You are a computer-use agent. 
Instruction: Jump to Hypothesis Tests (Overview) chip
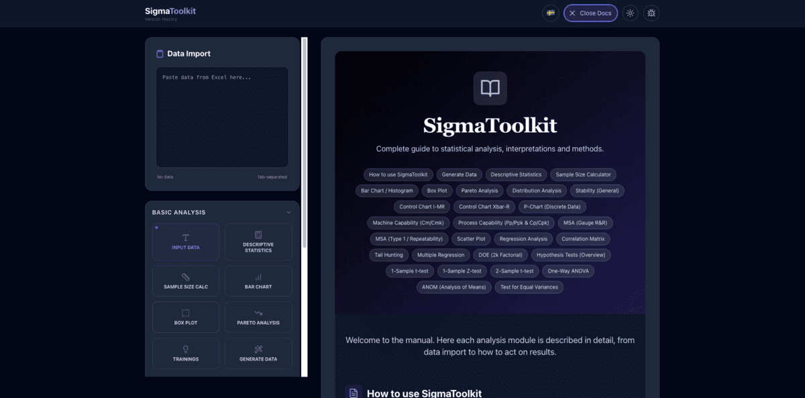coord(571,255)
